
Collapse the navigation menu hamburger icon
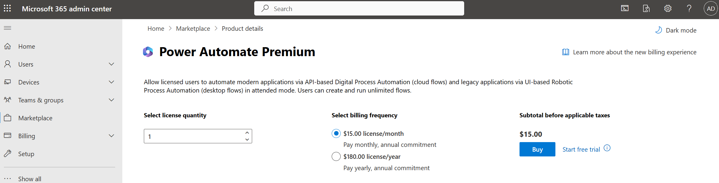7,28
